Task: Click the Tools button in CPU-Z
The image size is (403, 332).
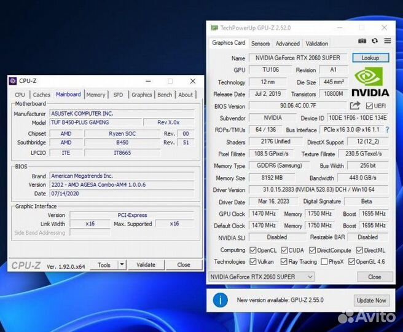Action: [104, 264]
